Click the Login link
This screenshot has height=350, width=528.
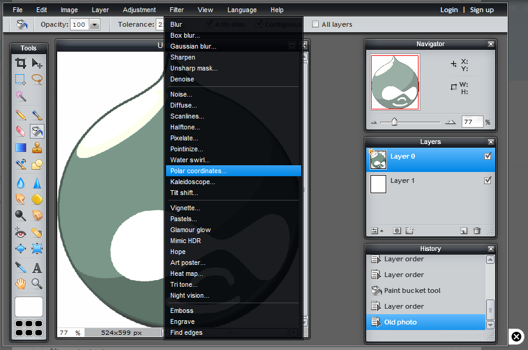(x=449, y=10)
